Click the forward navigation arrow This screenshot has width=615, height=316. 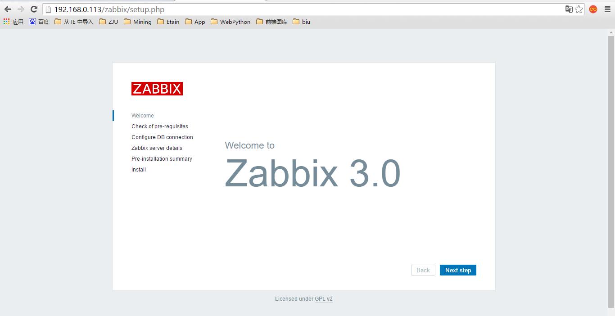coord(21,9)
